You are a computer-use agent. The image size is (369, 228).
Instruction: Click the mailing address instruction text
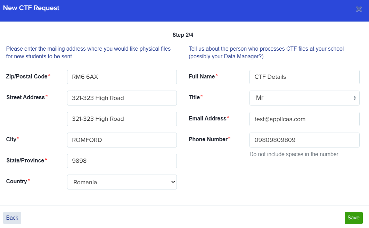click(88, 52)
